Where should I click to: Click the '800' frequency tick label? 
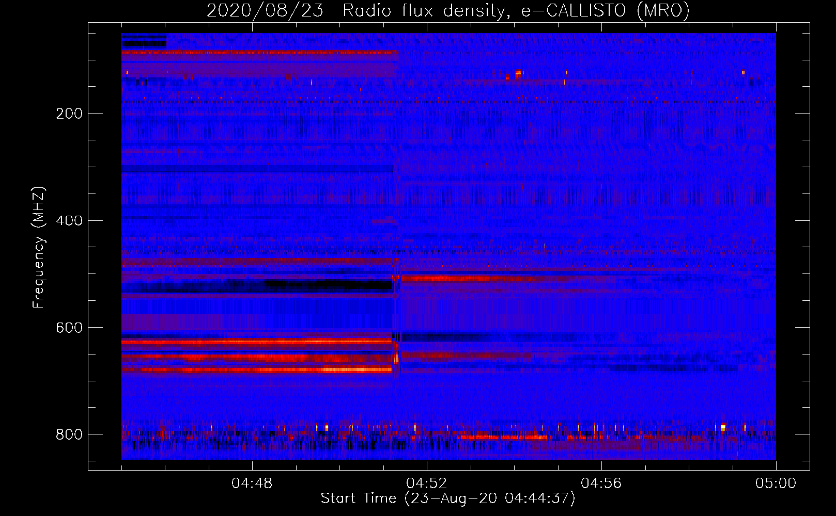(x=69, y=435)
